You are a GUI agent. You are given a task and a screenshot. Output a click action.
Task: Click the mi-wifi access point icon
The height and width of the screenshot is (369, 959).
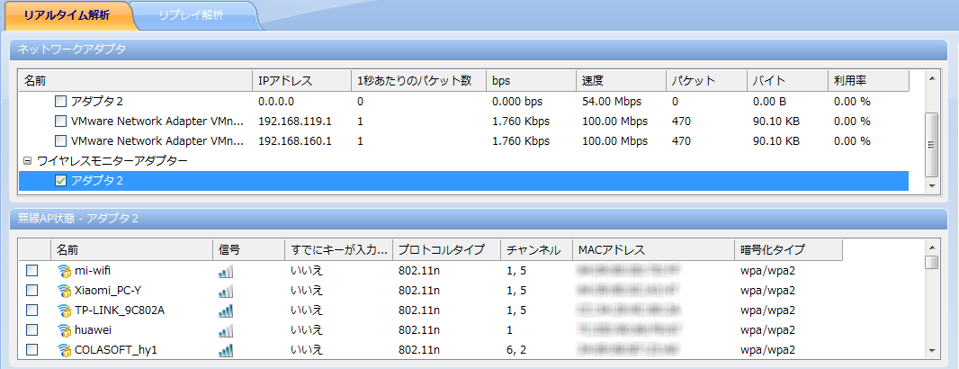click(64, 270)
